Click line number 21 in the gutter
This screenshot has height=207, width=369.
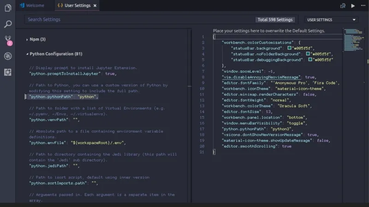pyautogui.click(x=202, y=152)
